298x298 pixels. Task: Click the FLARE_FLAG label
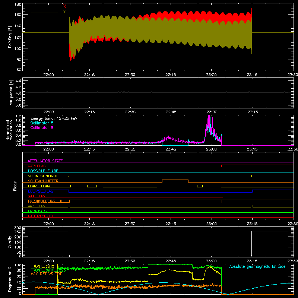pyautogui.click(x=39, y=186)
